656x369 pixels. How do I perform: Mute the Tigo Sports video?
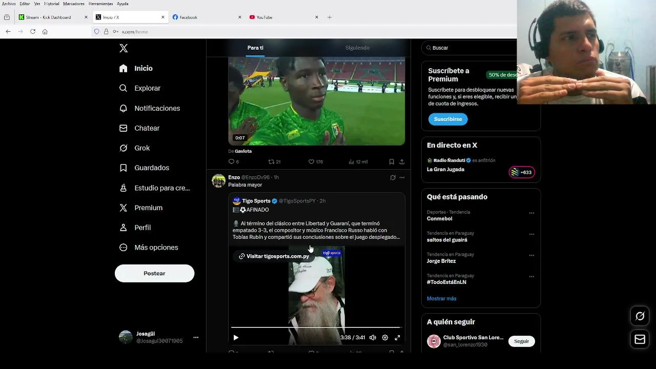(373, 337)
